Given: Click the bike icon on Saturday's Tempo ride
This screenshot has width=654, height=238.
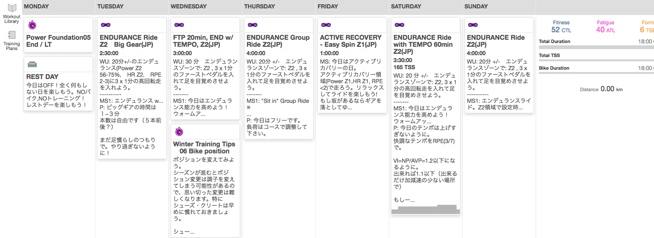Looking at the screenshot, I should point(399,25).
